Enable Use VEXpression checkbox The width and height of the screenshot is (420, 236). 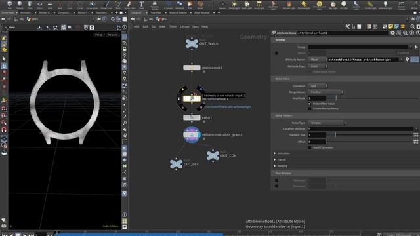tap(310, 147)
